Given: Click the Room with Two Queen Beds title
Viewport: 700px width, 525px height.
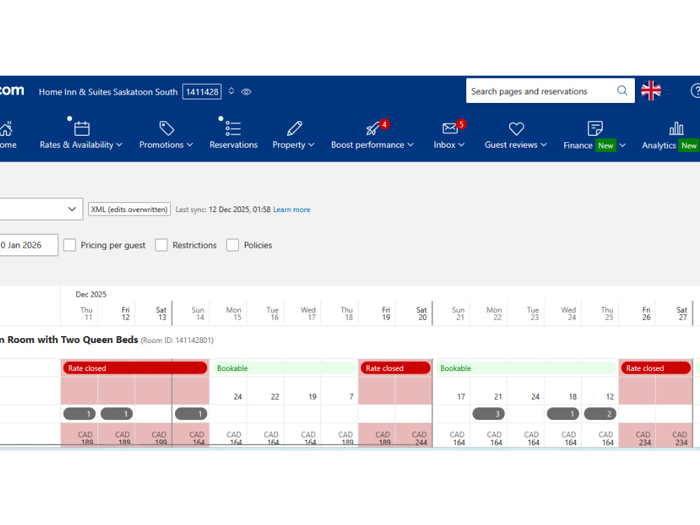Looking at the screenshot, I should [69, 339].
